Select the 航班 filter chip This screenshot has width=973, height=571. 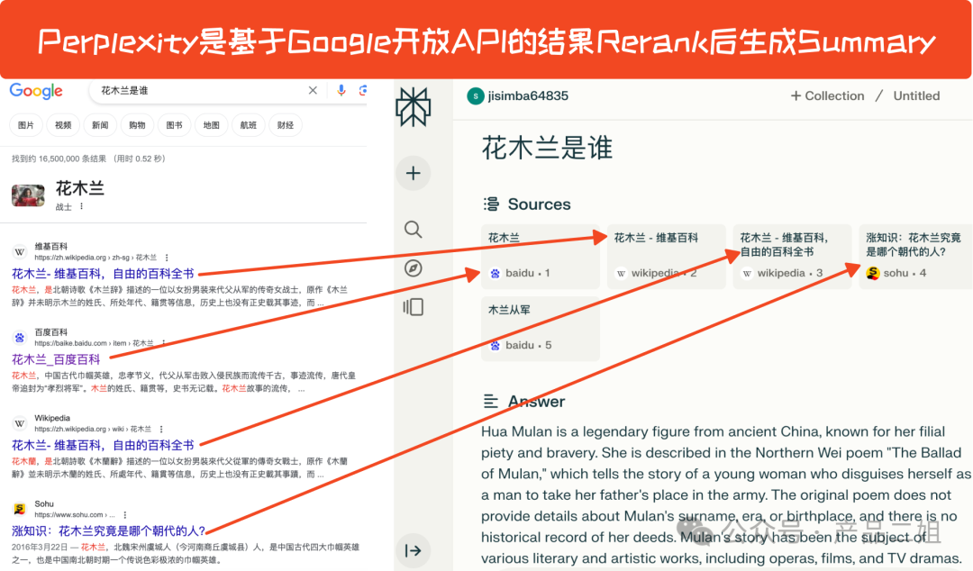pos(249,125)
